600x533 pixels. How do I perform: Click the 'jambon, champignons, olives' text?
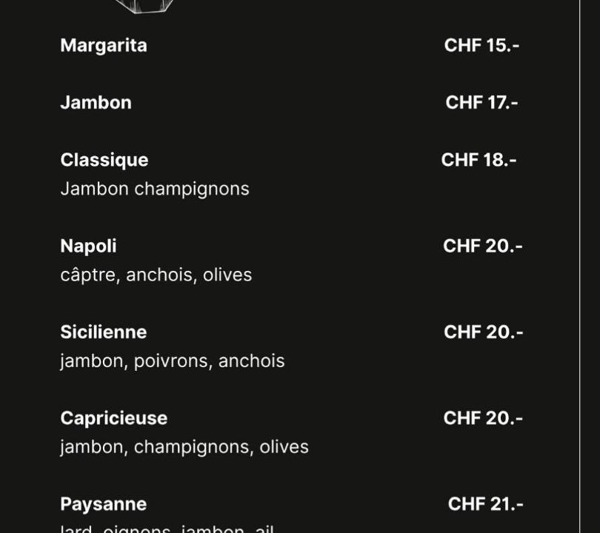[184, 447]
